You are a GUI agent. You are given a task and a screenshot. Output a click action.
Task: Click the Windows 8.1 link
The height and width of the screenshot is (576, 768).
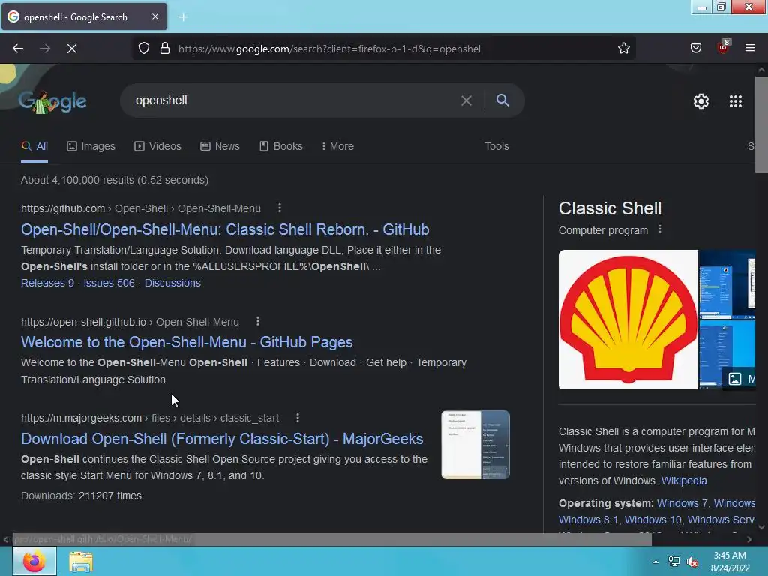point(588,520)
